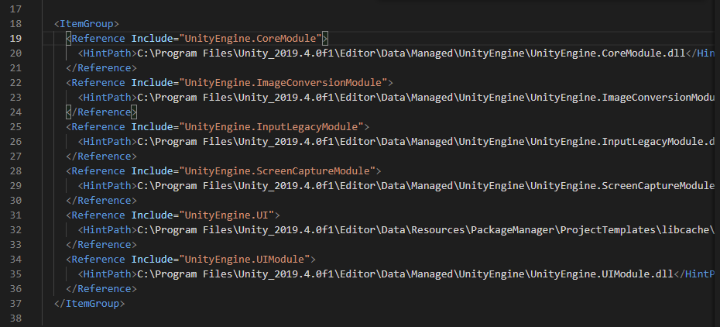Click the closing ItemGroup tag
The image size is (720, 327).
point(89,303)
